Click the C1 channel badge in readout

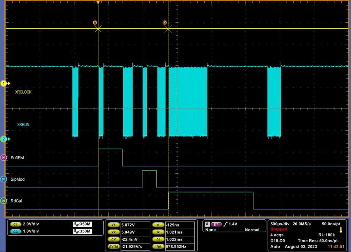coord(16,225)
